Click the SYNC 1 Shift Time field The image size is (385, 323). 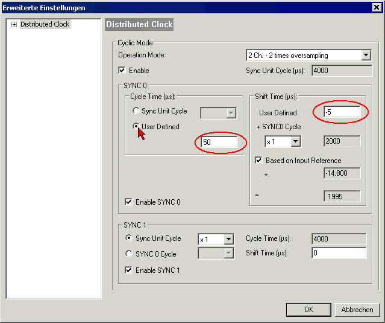339,253
